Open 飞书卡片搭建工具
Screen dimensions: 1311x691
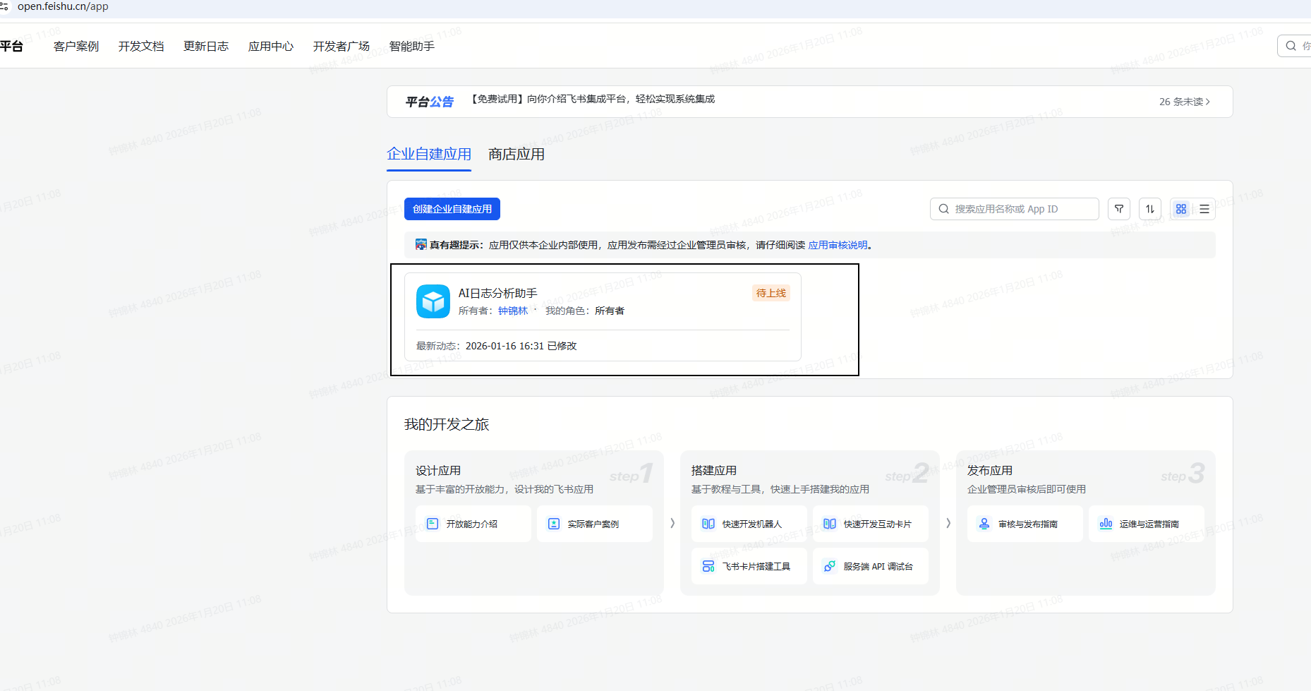(749, 566)
